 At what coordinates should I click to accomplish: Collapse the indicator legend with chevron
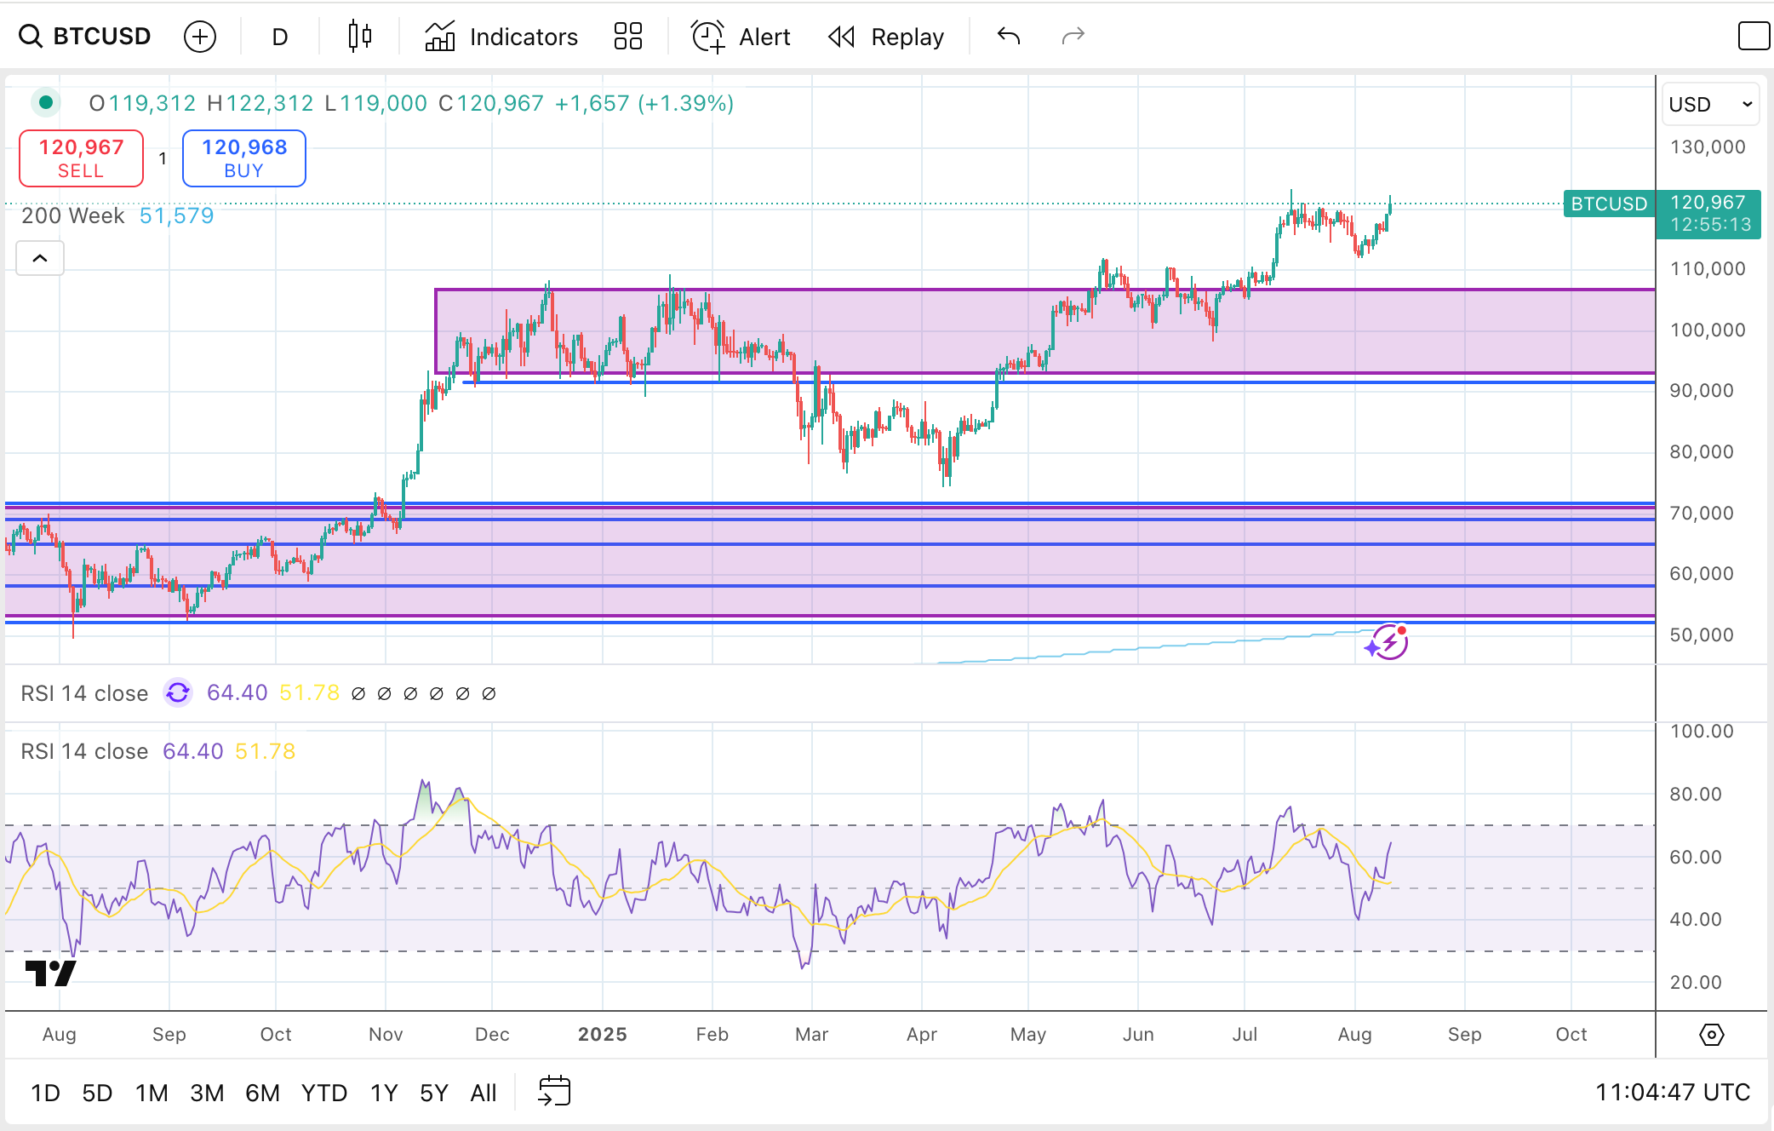click(40, 258)
